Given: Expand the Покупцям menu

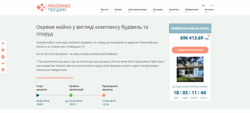Looking at the screenshot, I should (x=158, y=10).
